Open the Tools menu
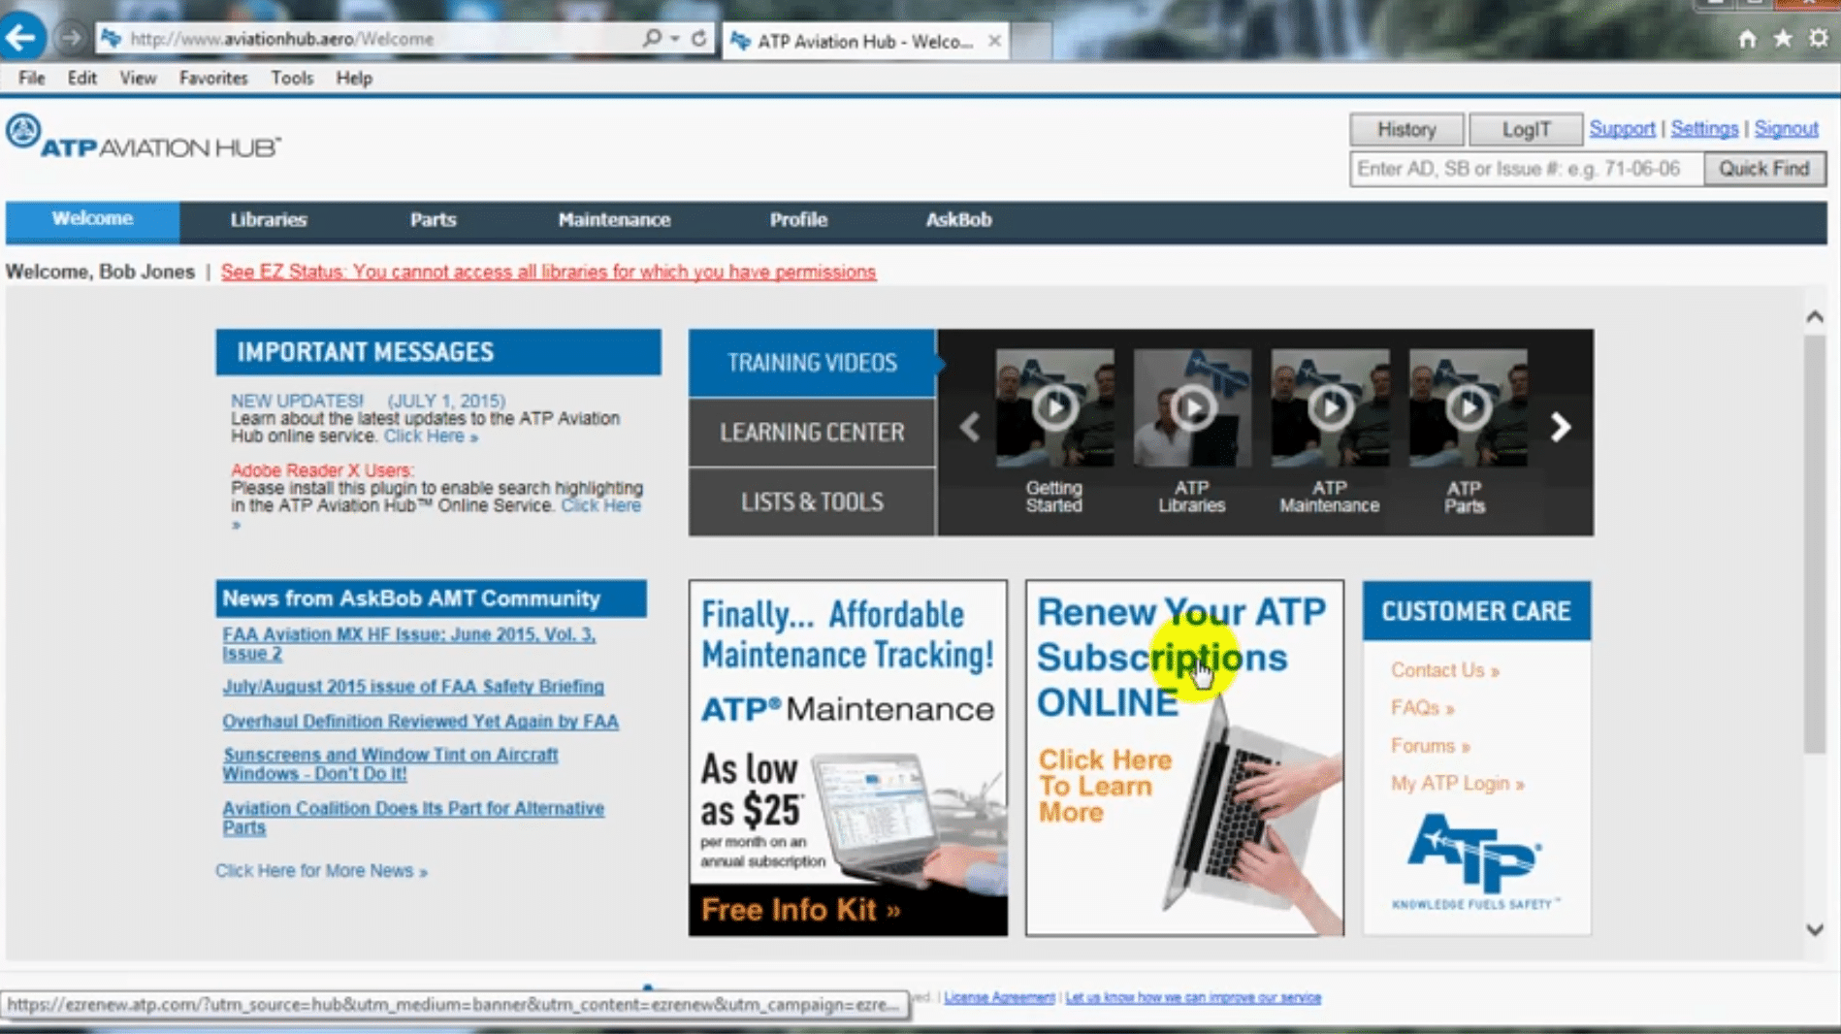Image resolution: width=1841 pixels, height=1034 pixels. tap(292, 78)
